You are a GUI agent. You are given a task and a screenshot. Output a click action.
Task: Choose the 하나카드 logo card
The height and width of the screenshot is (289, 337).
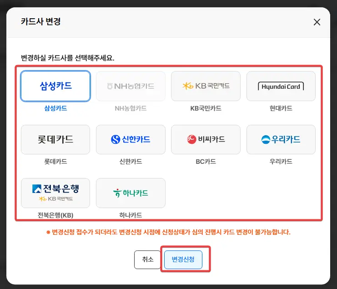[131, 193]
